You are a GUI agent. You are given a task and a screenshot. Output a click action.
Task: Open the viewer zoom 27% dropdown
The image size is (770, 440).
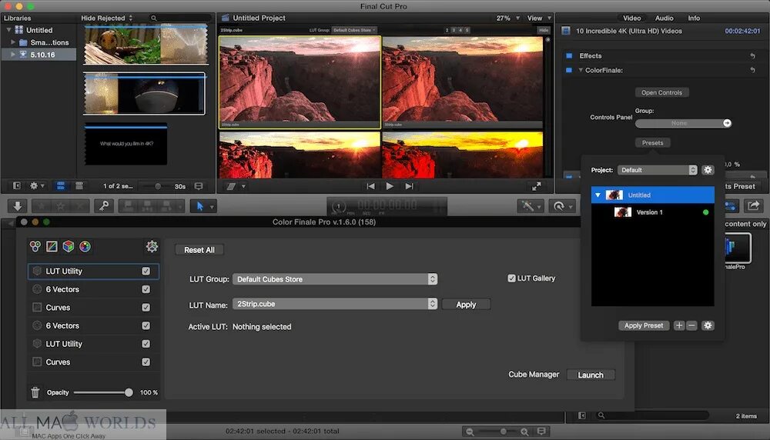click(x=507, y=18)
